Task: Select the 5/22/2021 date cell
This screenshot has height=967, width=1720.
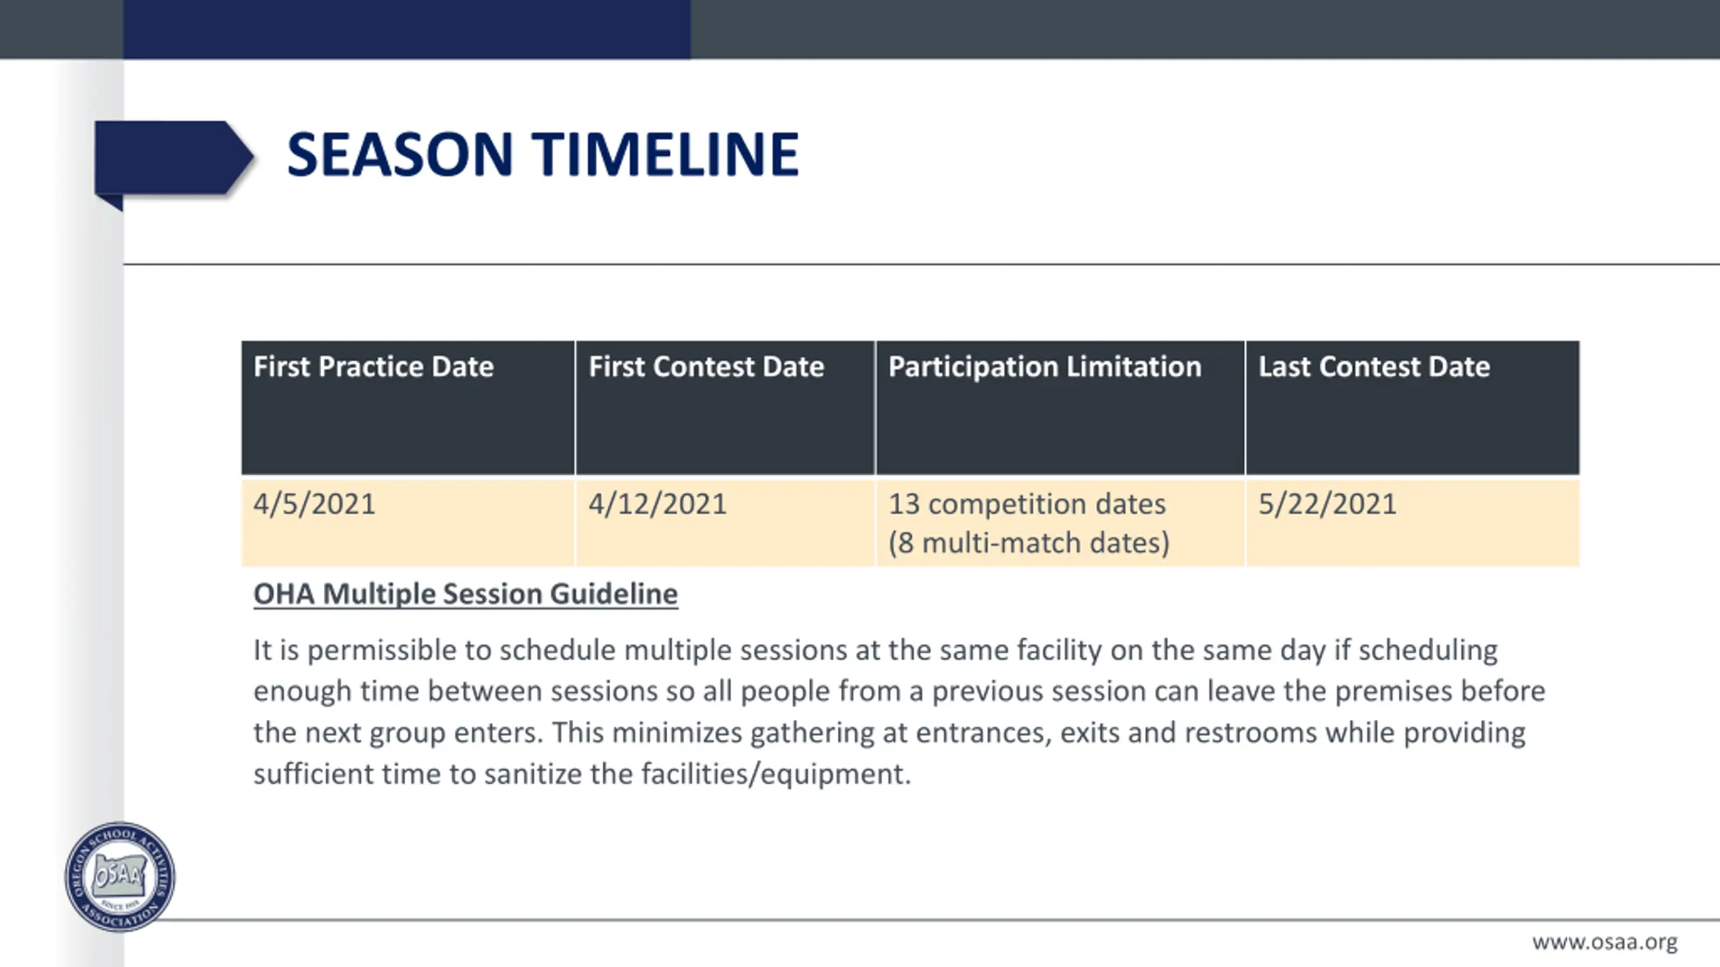Action: coord(1412,522)
